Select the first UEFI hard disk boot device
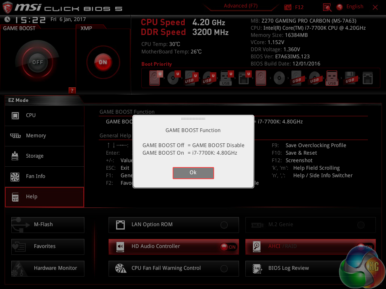The width and height of the screenshot is (386, 289). [156, 78]
